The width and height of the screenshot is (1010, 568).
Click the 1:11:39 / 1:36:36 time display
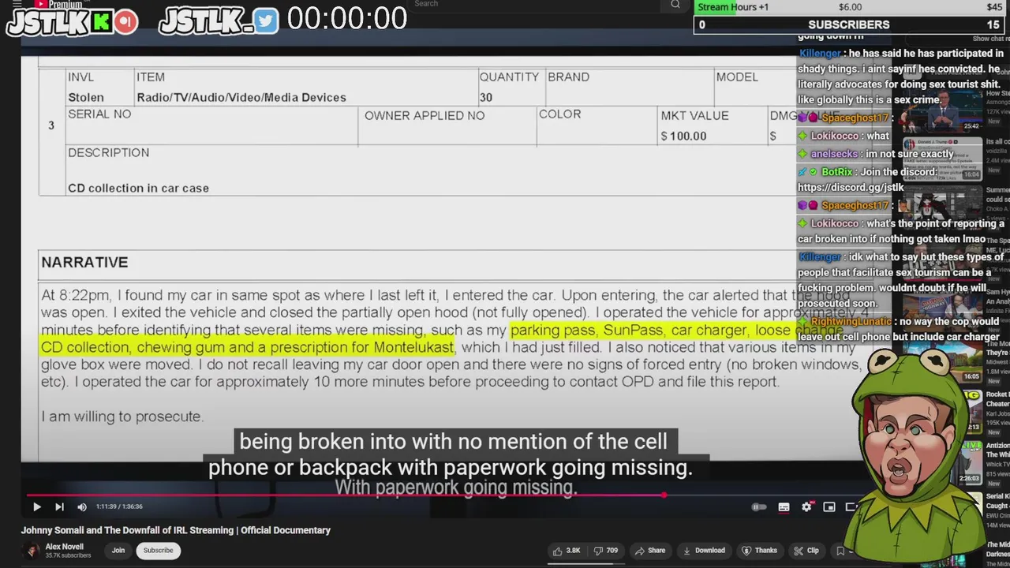(120, 506)
